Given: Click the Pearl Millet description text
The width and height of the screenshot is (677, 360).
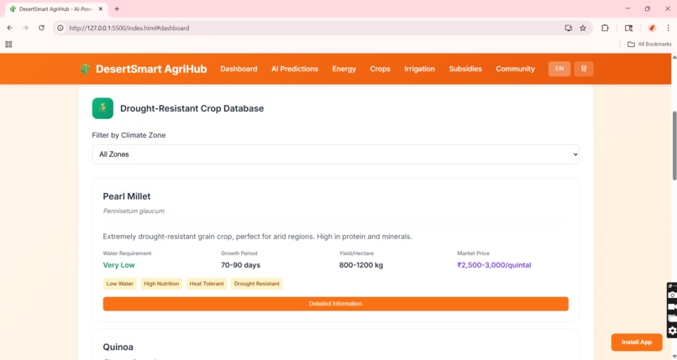Looking at the screenshot, I should (x=257, y=237).
